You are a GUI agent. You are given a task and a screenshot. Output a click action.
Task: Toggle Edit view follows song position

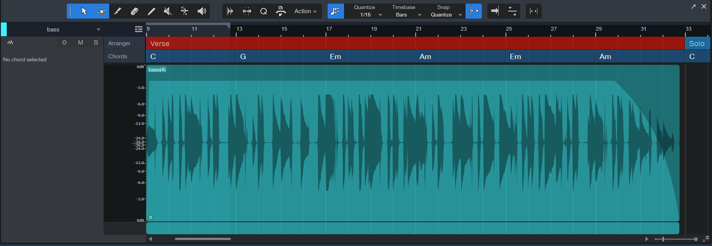point(512,11)
